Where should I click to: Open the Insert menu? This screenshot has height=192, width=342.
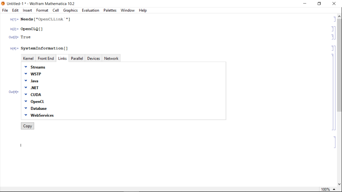(x=27, y=10)
